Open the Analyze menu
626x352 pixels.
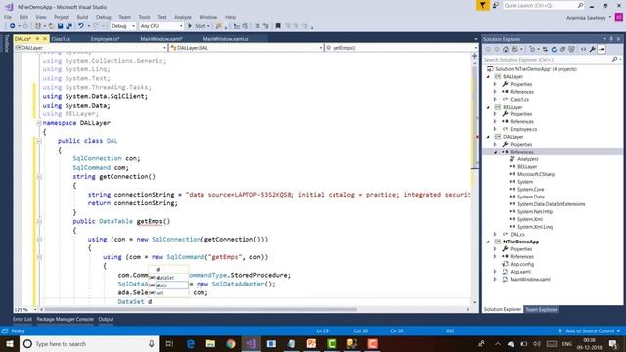click(183, 17)
